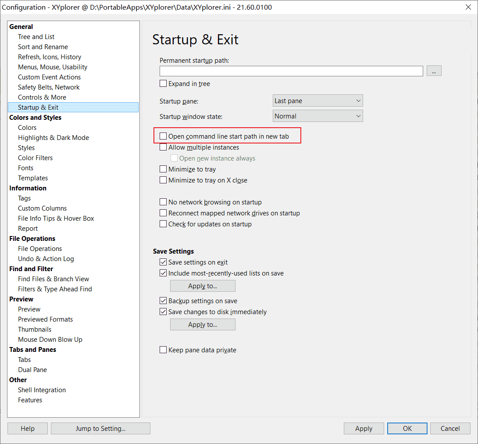Open Highlights & Dark Mode settings
Screen dimensions: 478x444
(x=53, y=138)
